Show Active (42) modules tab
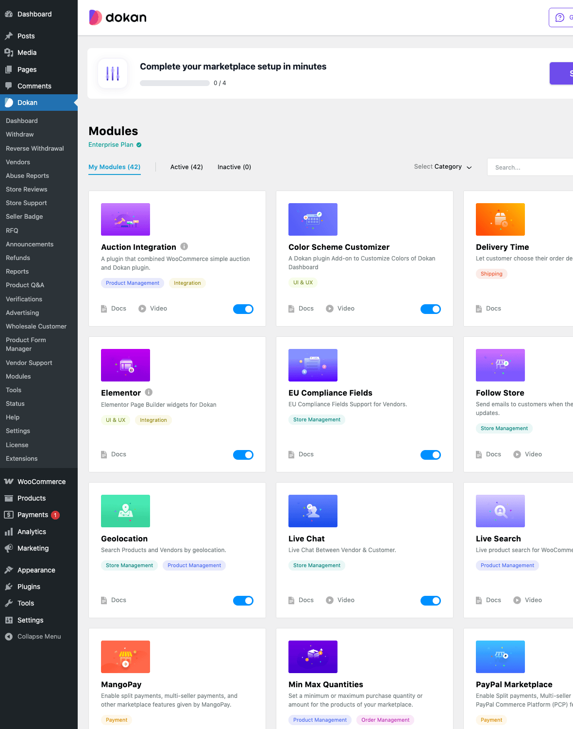 pos(186,167)
